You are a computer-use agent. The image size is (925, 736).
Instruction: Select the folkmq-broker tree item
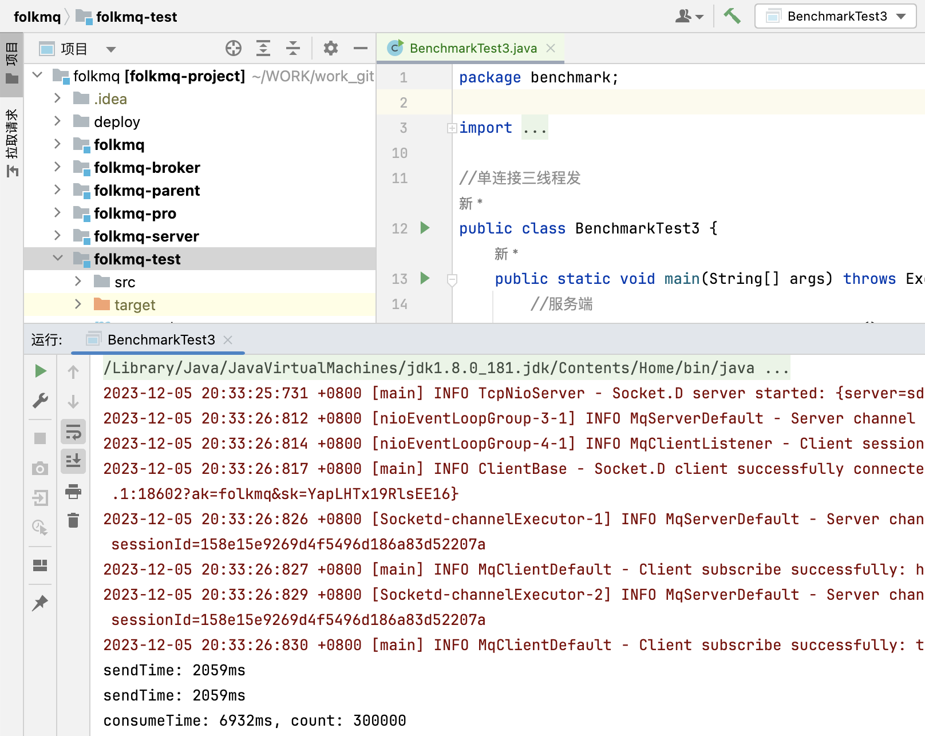(x=200, y=167)
